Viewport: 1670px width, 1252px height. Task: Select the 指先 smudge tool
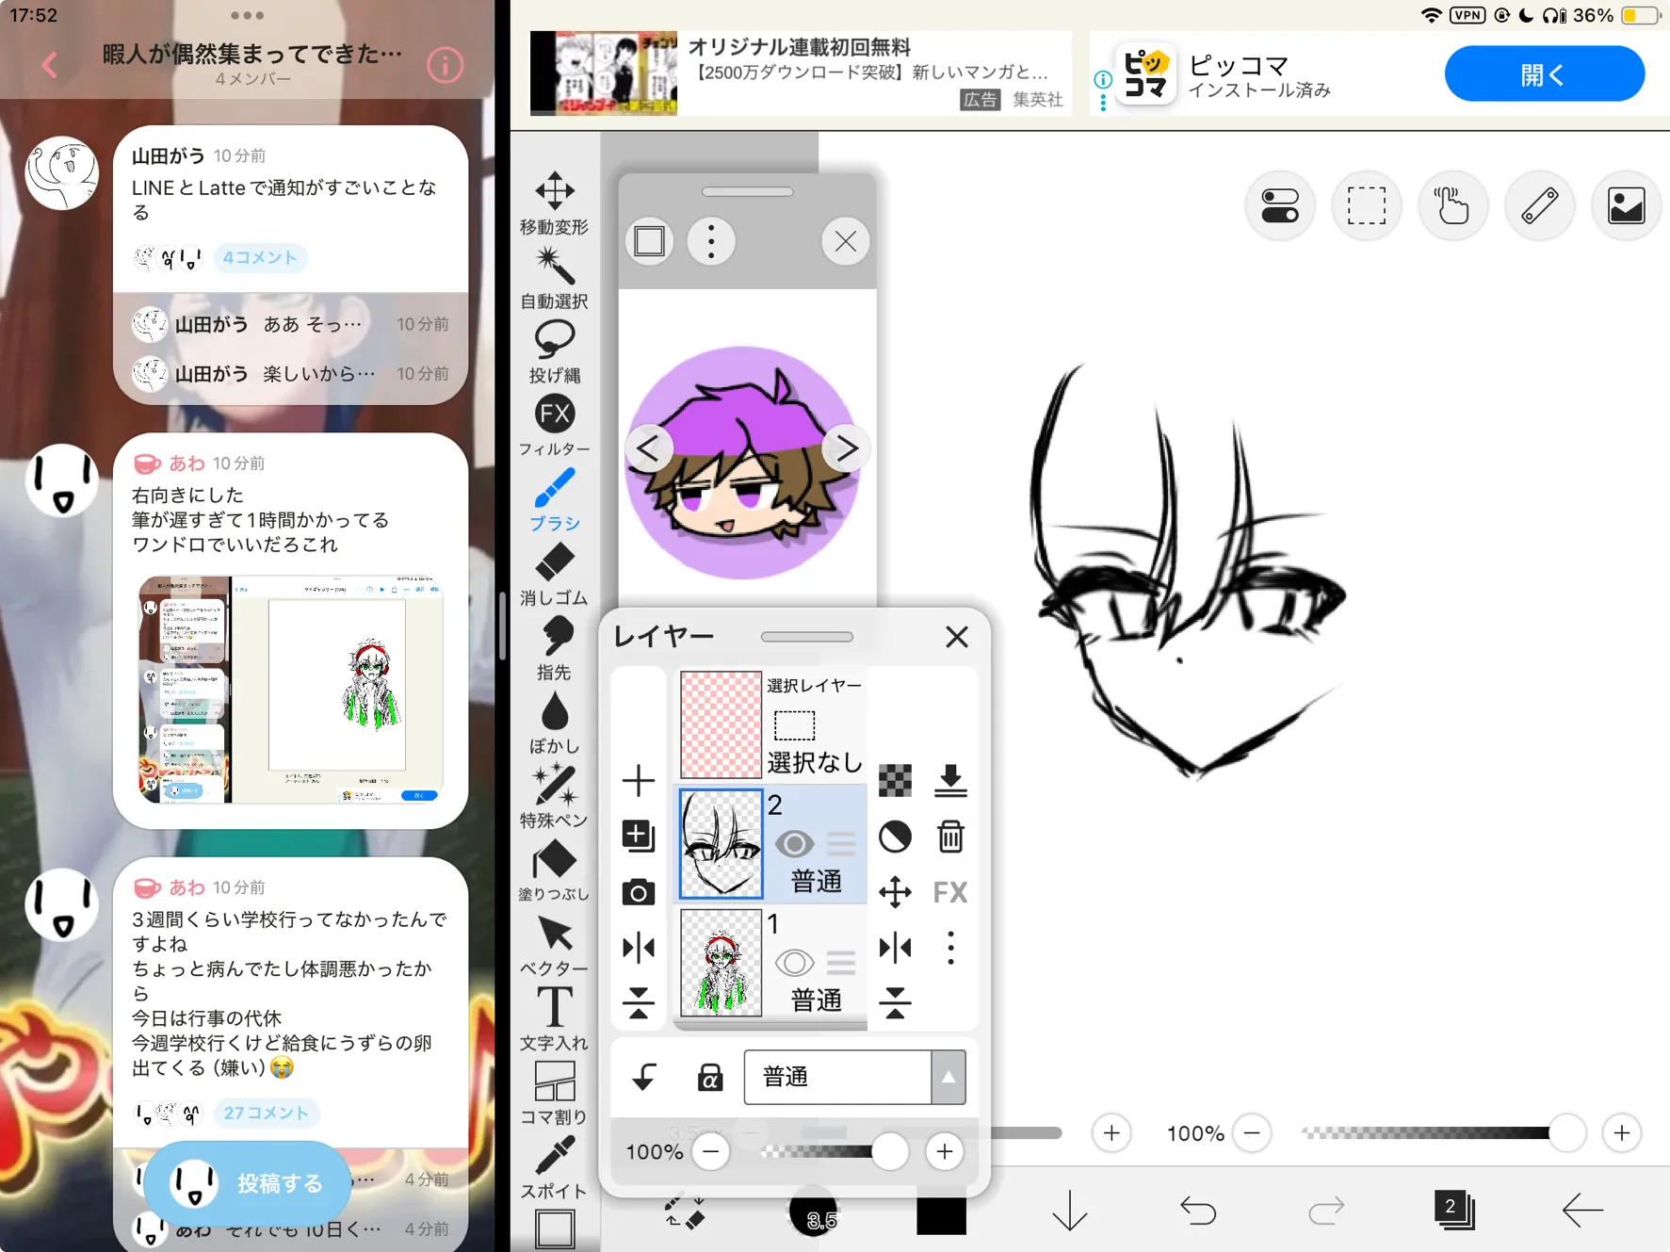pyautogui.click(x=554, y=649)
